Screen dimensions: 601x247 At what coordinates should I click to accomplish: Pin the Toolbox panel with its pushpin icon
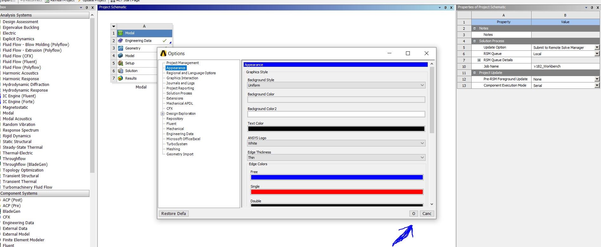pyautogui.click(x=87, y=7)
